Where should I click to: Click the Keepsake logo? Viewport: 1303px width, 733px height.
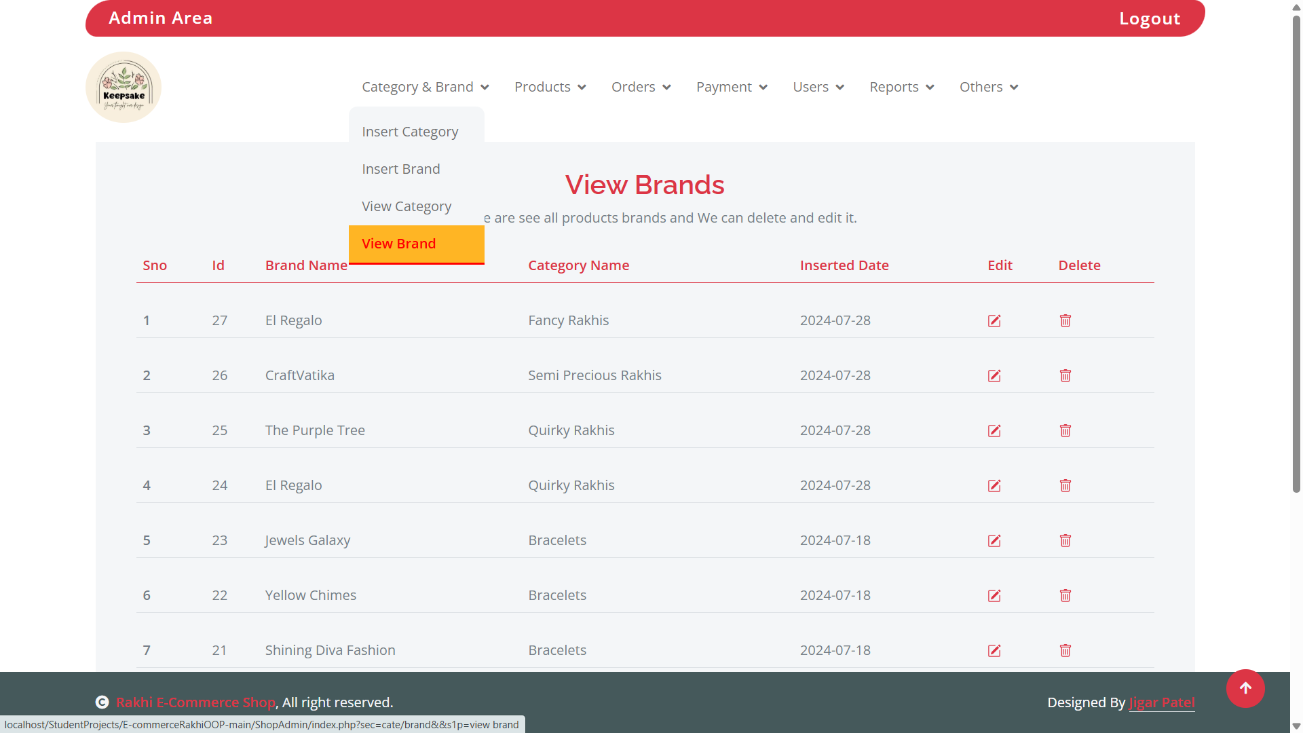coord(124,88)
